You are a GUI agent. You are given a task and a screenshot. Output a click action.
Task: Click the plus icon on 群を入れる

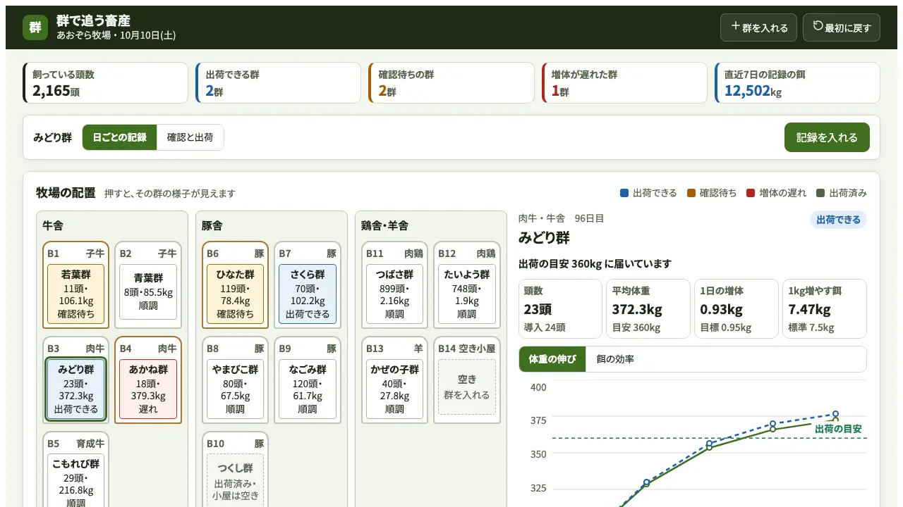point(736,27)
